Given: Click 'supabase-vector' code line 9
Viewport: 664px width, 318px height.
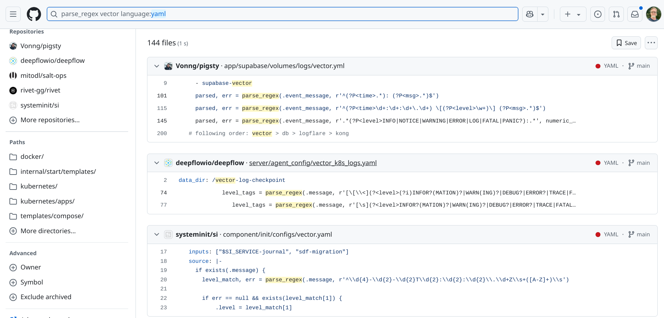Looking at the screenshot, I should (224, 83).
